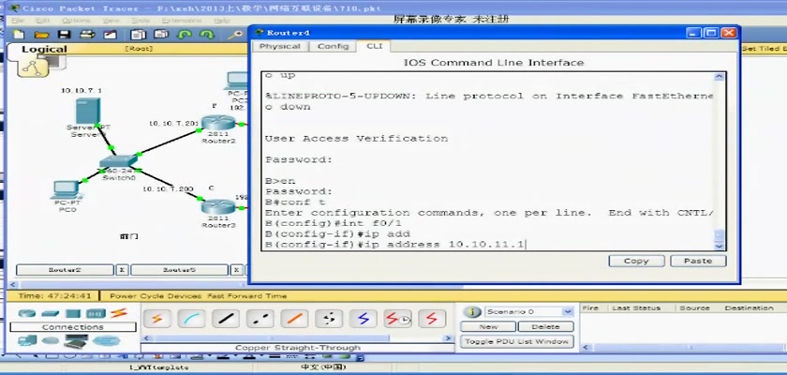Open the Tools menu

pyautogui.click(x=141, y=21)
